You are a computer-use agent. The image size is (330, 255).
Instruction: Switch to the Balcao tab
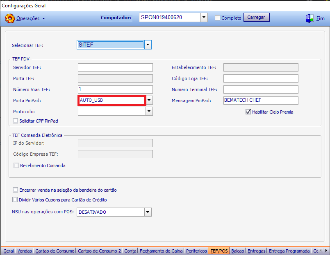[x=238, y=251]
